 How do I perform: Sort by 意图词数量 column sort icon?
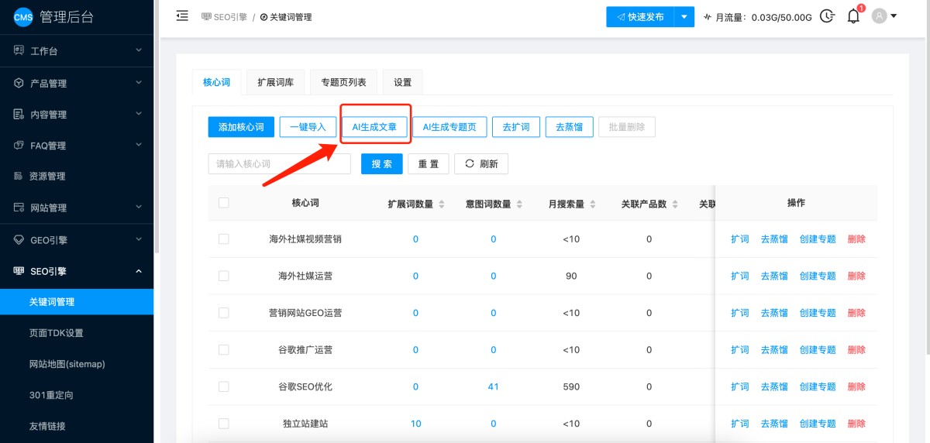518,204
